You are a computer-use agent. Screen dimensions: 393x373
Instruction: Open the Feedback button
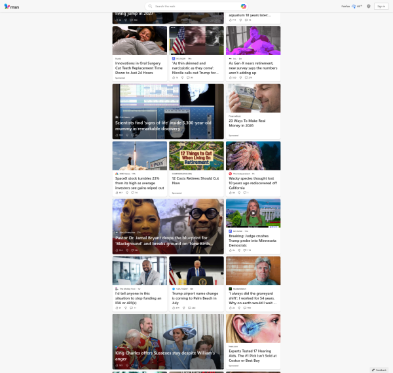click(379, 370)
